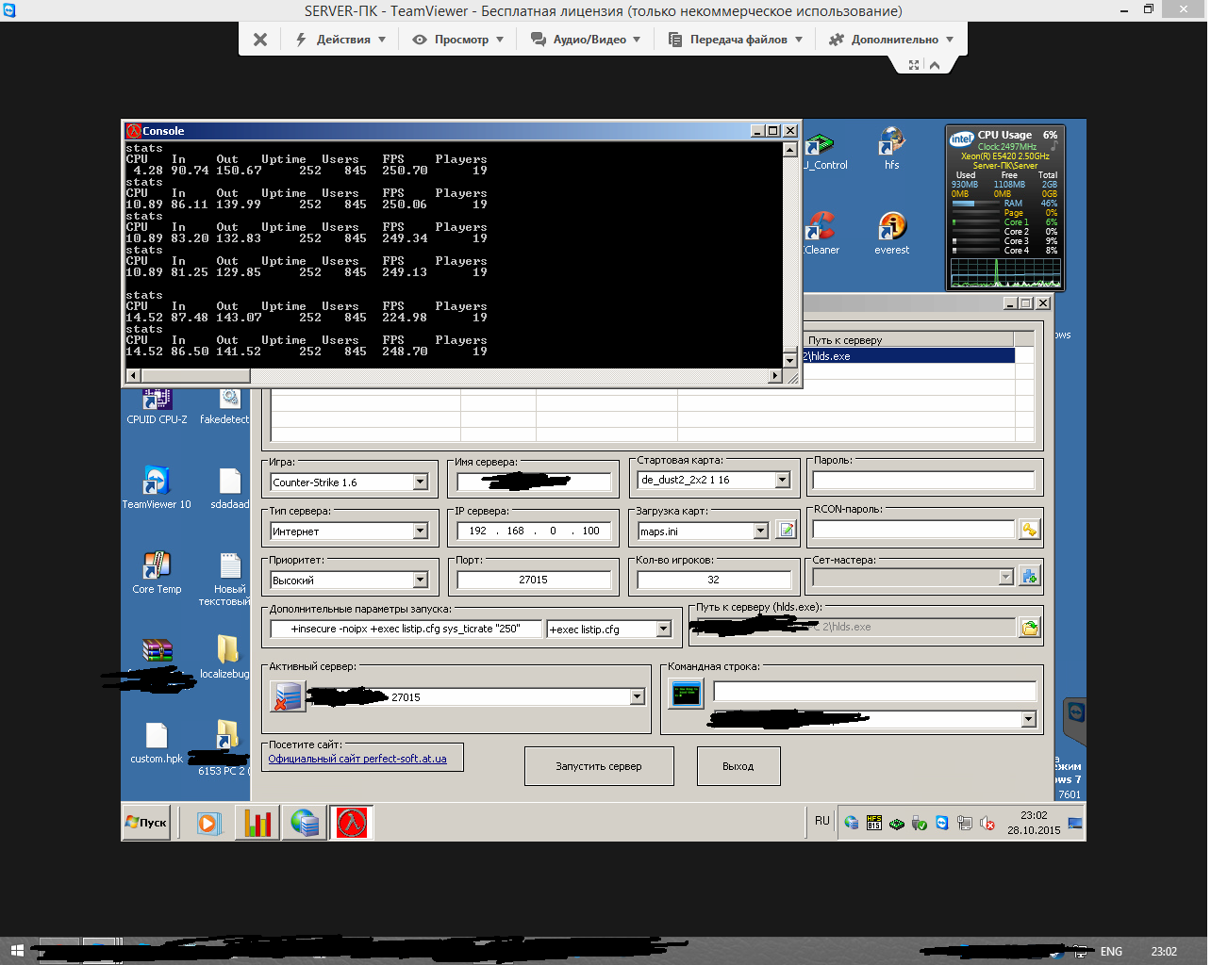Click the Командная строка input field
1211x965 pixels.
874,692
